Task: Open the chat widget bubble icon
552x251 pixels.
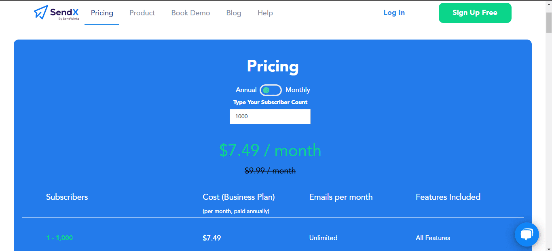Action: (x=527, y=234)
